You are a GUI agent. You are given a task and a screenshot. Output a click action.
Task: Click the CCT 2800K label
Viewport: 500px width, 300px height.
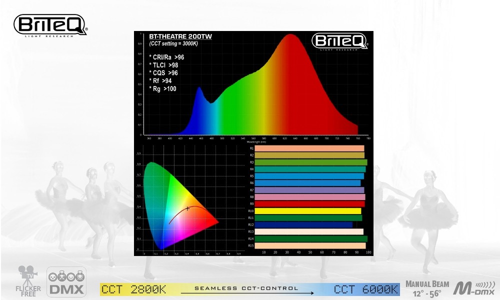pyautogui.click(x=133, y=289)
